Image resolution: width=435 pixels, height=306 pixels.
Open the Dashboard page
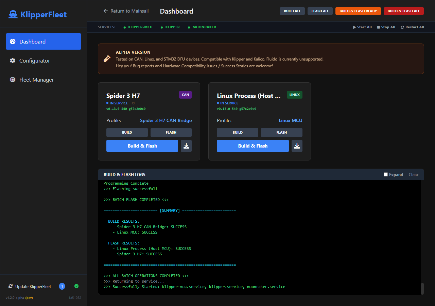click(43, 41)
